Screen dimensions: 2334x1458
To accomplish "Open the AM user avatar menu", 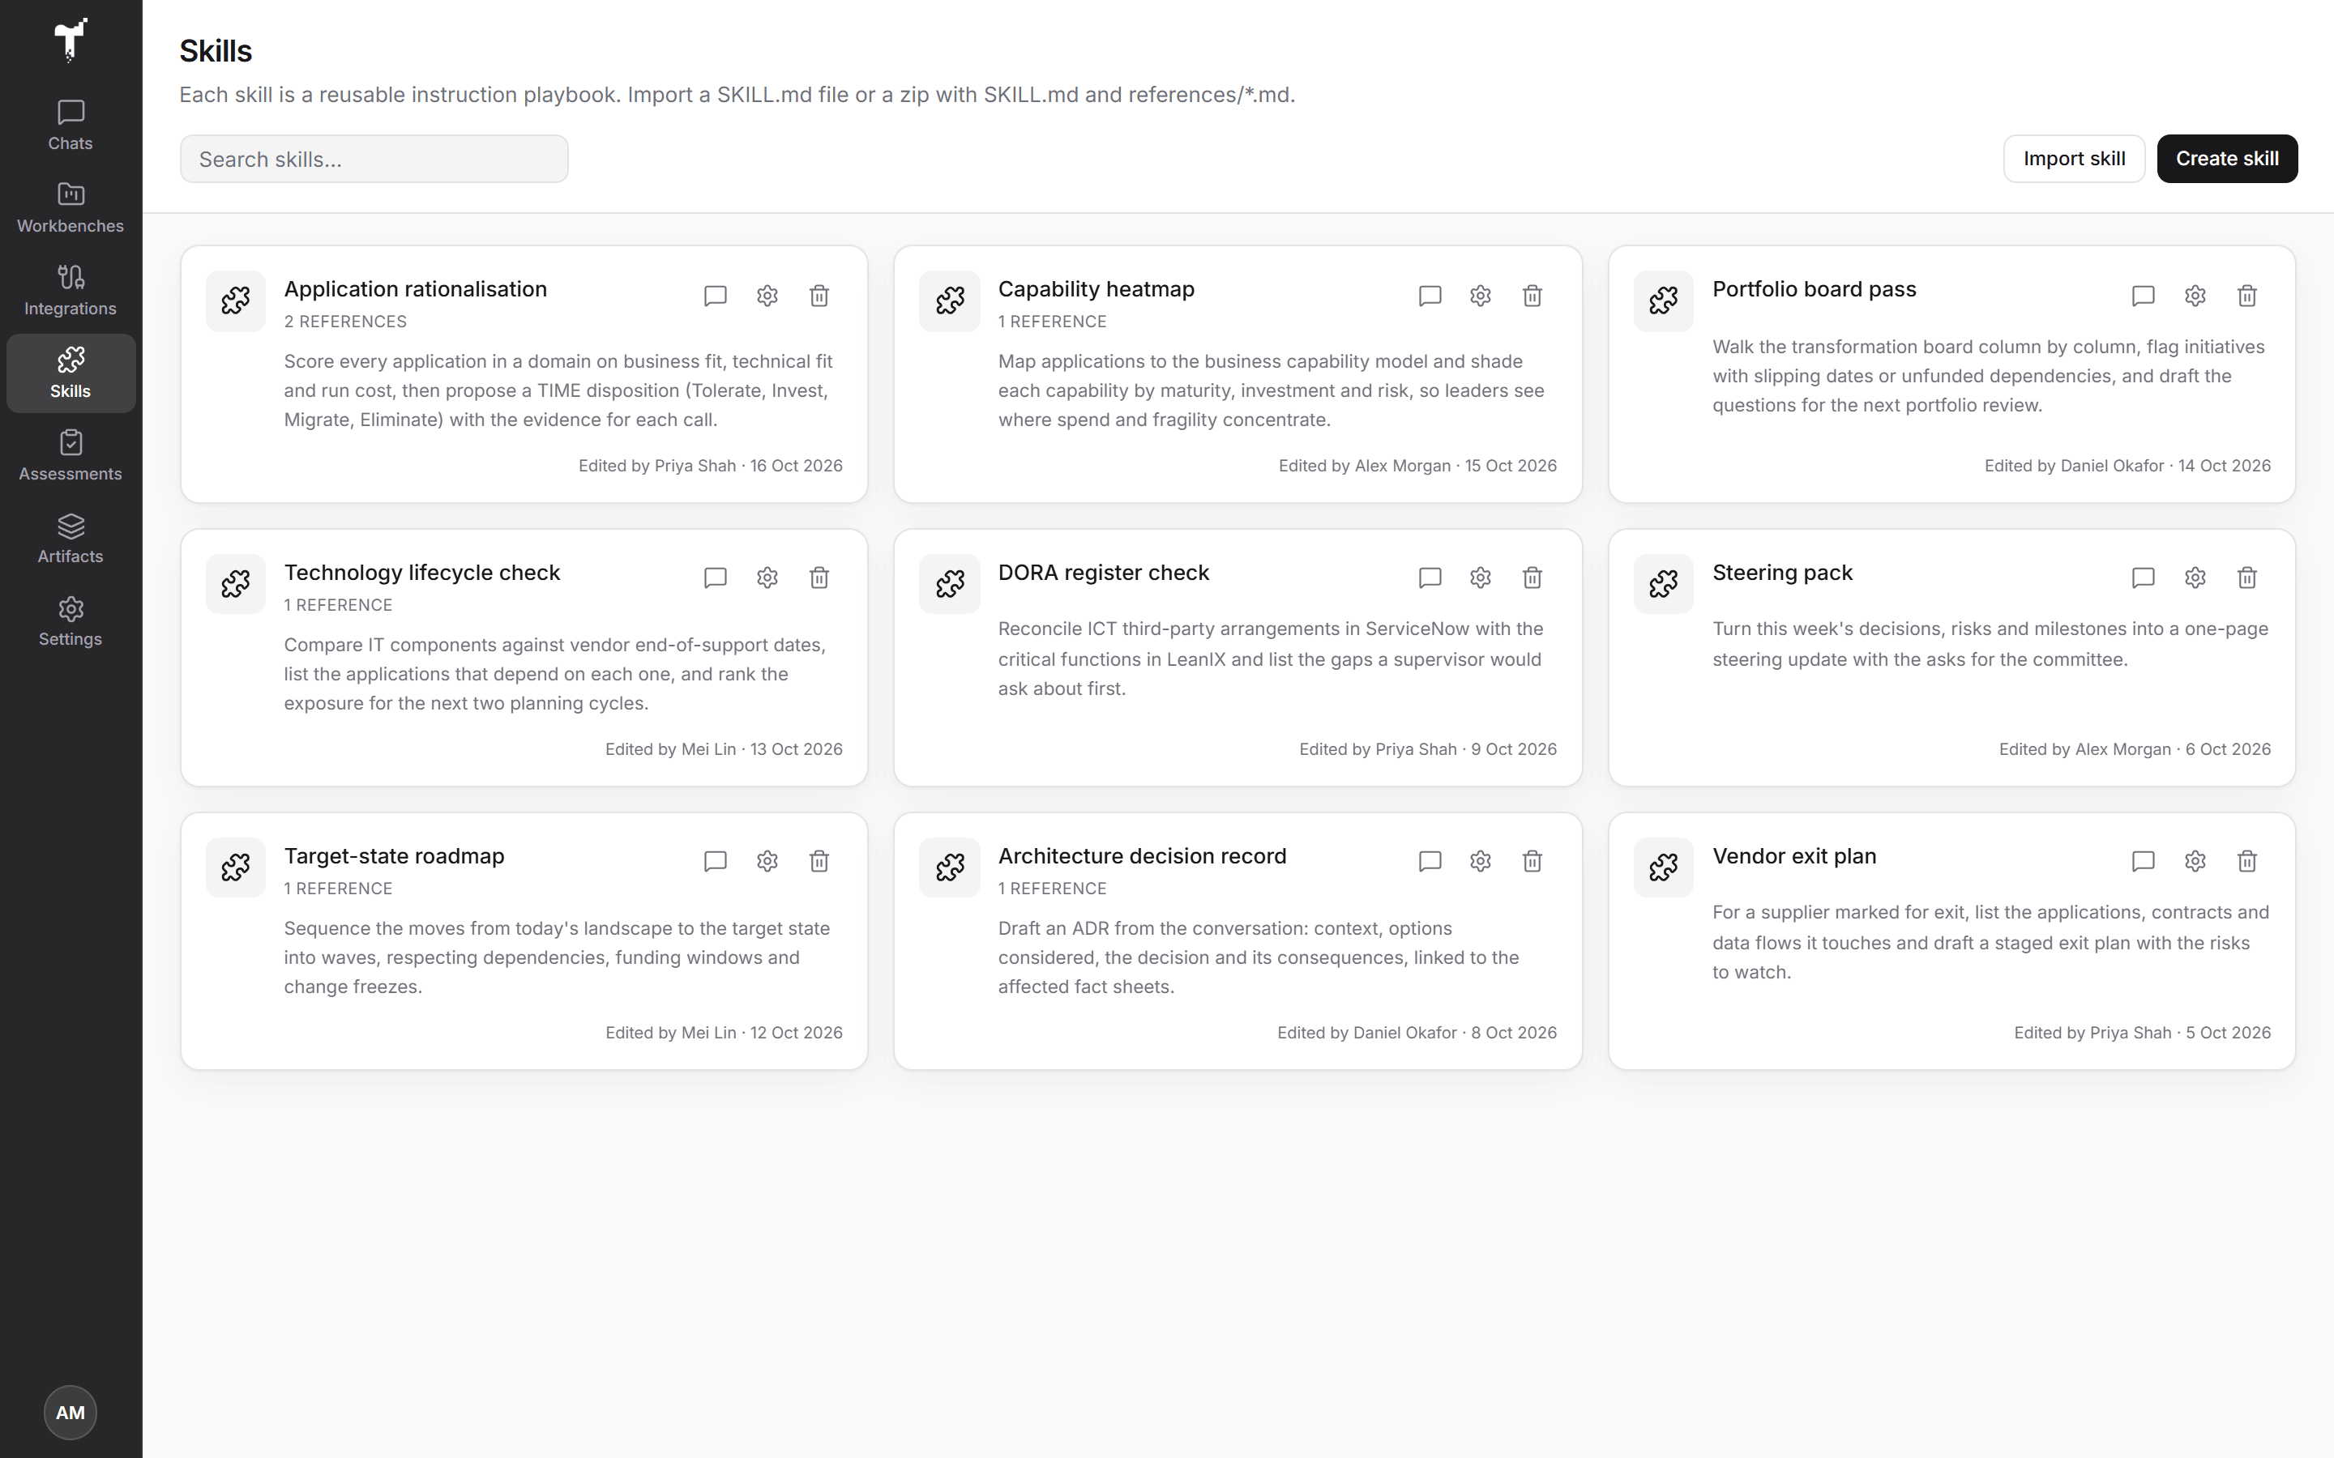I will coord(71,1413).
